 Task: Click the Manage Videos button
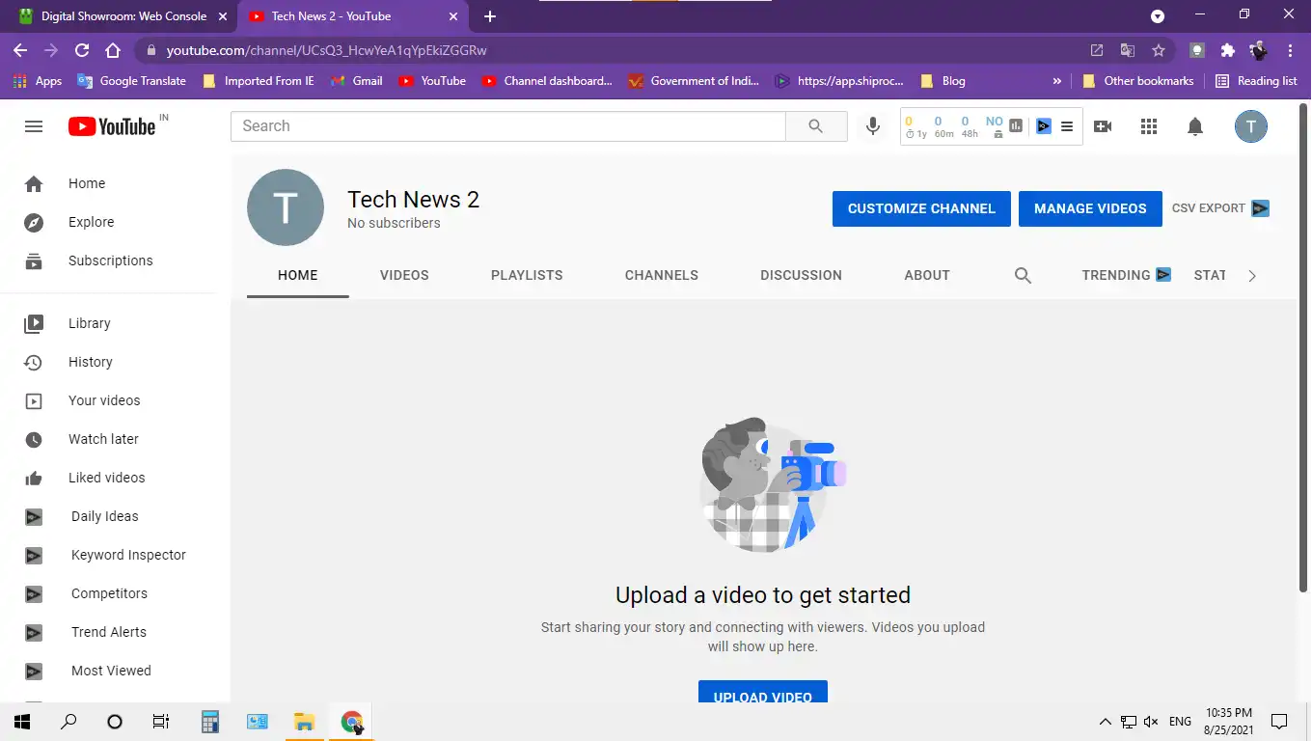coord(1090,208)
